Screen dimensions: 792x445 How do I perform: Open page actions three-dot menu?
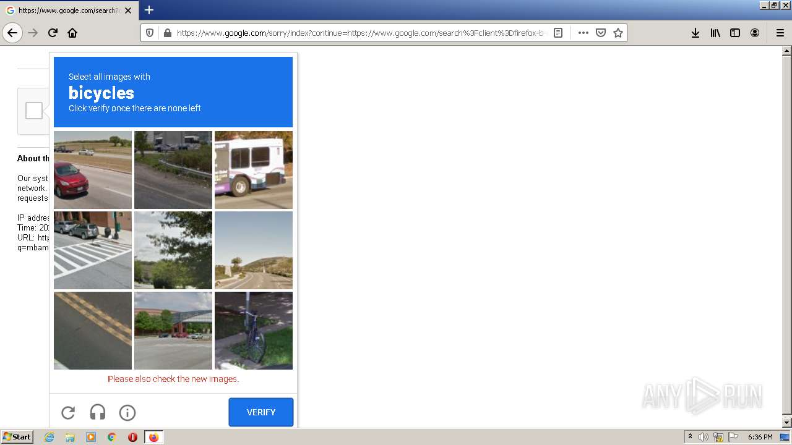coord(583,33)
